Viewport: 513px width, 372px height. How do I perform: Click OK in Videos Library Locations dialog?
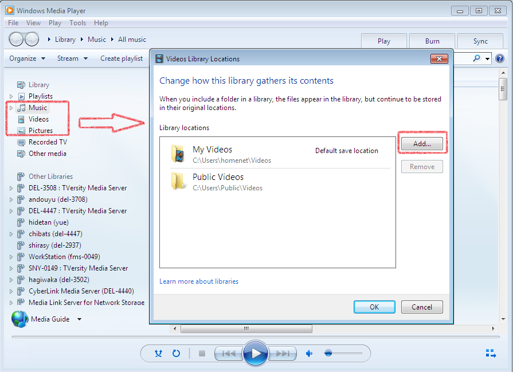[x=374, y=307]
